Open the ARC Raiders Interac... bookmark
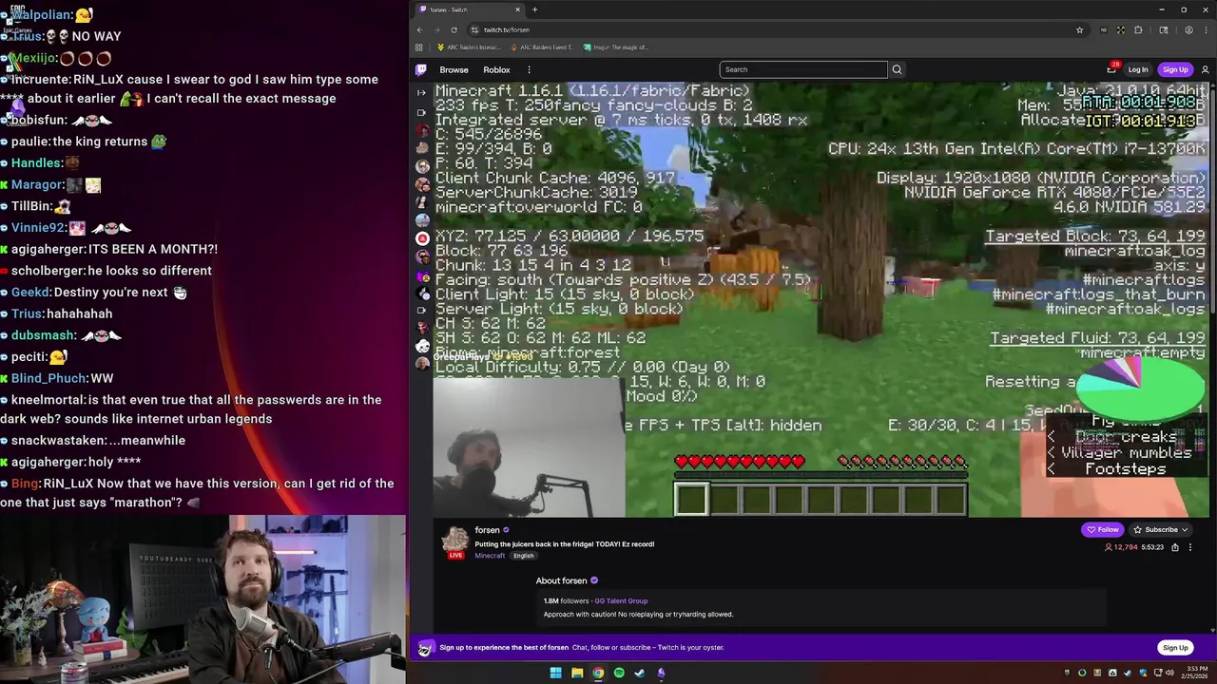The height and width of the screenshot is (684, 1217). (469, 47)
